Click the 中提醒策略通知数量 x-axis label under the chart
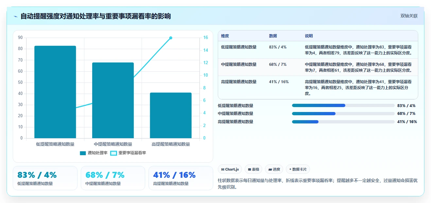Screen dimensions: 431x203 pyautogui.click(x=113, y=144)
